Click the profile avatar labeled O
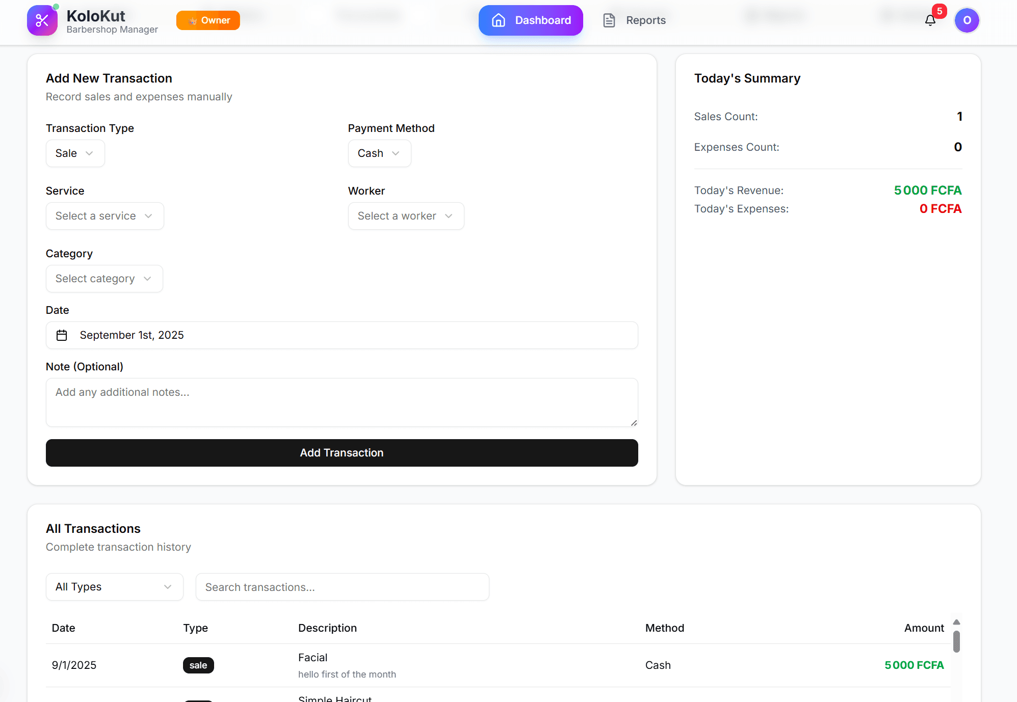Viewport: 1017px width, 702px height. 967,20
